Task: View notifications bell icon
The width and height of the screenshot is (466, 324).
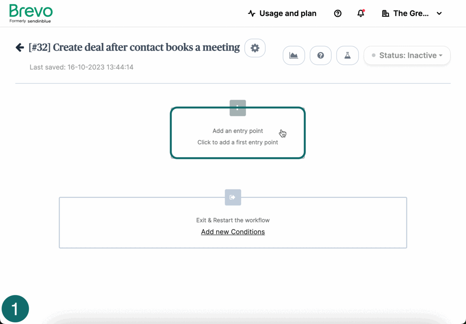Action: (x=361, y=14)
